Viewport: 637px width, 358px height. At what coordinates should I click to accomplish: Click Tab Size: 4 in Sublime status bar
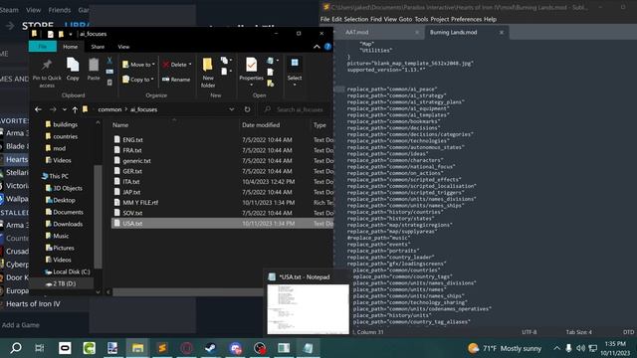(x=579, y=332)
